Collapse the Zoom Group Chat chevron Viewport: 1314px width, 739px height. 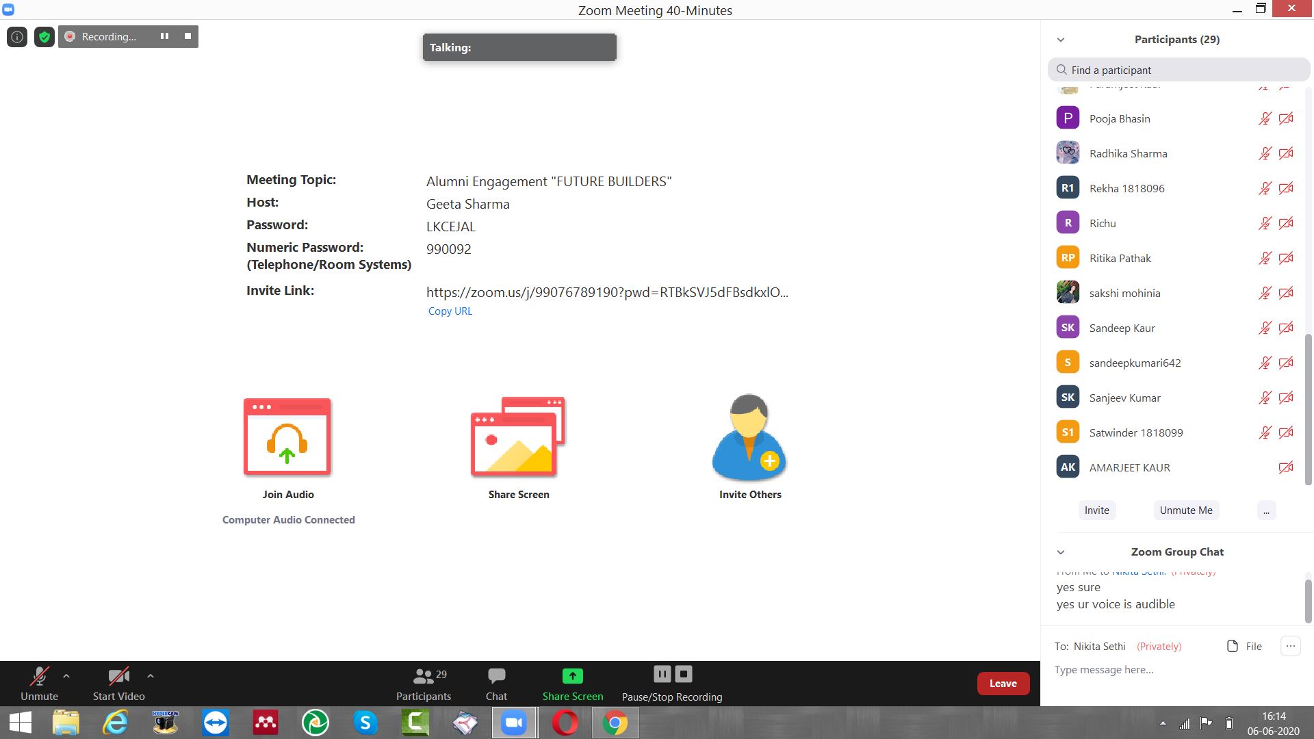1061,552
